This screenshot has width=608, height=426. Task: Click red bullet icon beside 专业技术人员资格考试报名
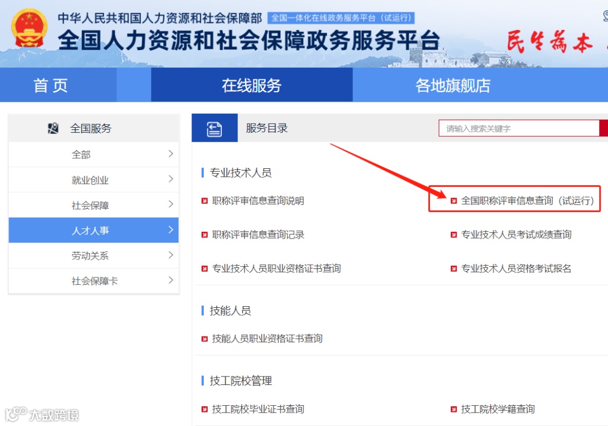[x=453, y=268]
